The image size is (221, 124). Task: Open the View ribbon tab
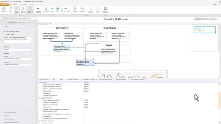(x=32, y=4)
